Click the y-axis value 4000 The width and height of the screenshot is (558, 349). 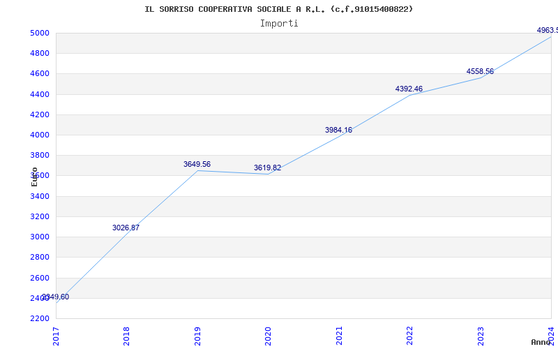click(40, 135)
